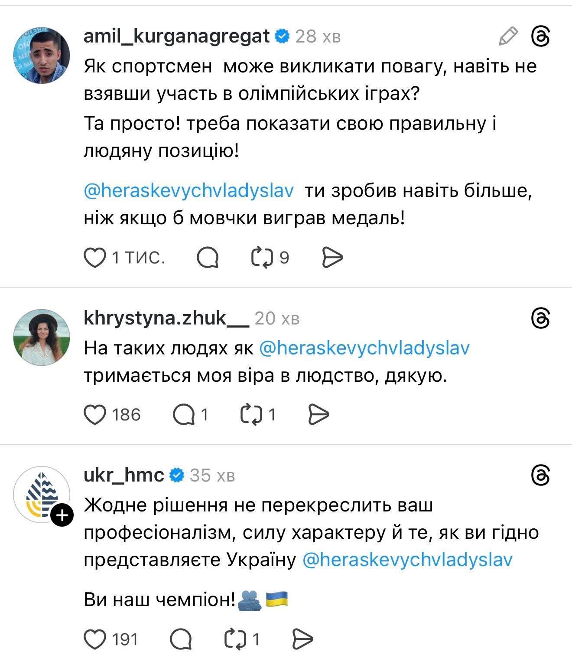Open @heraskevychvladyslav mention in amil_kurganagregat's post
This screenshot has height=662, width=572.
189,191
